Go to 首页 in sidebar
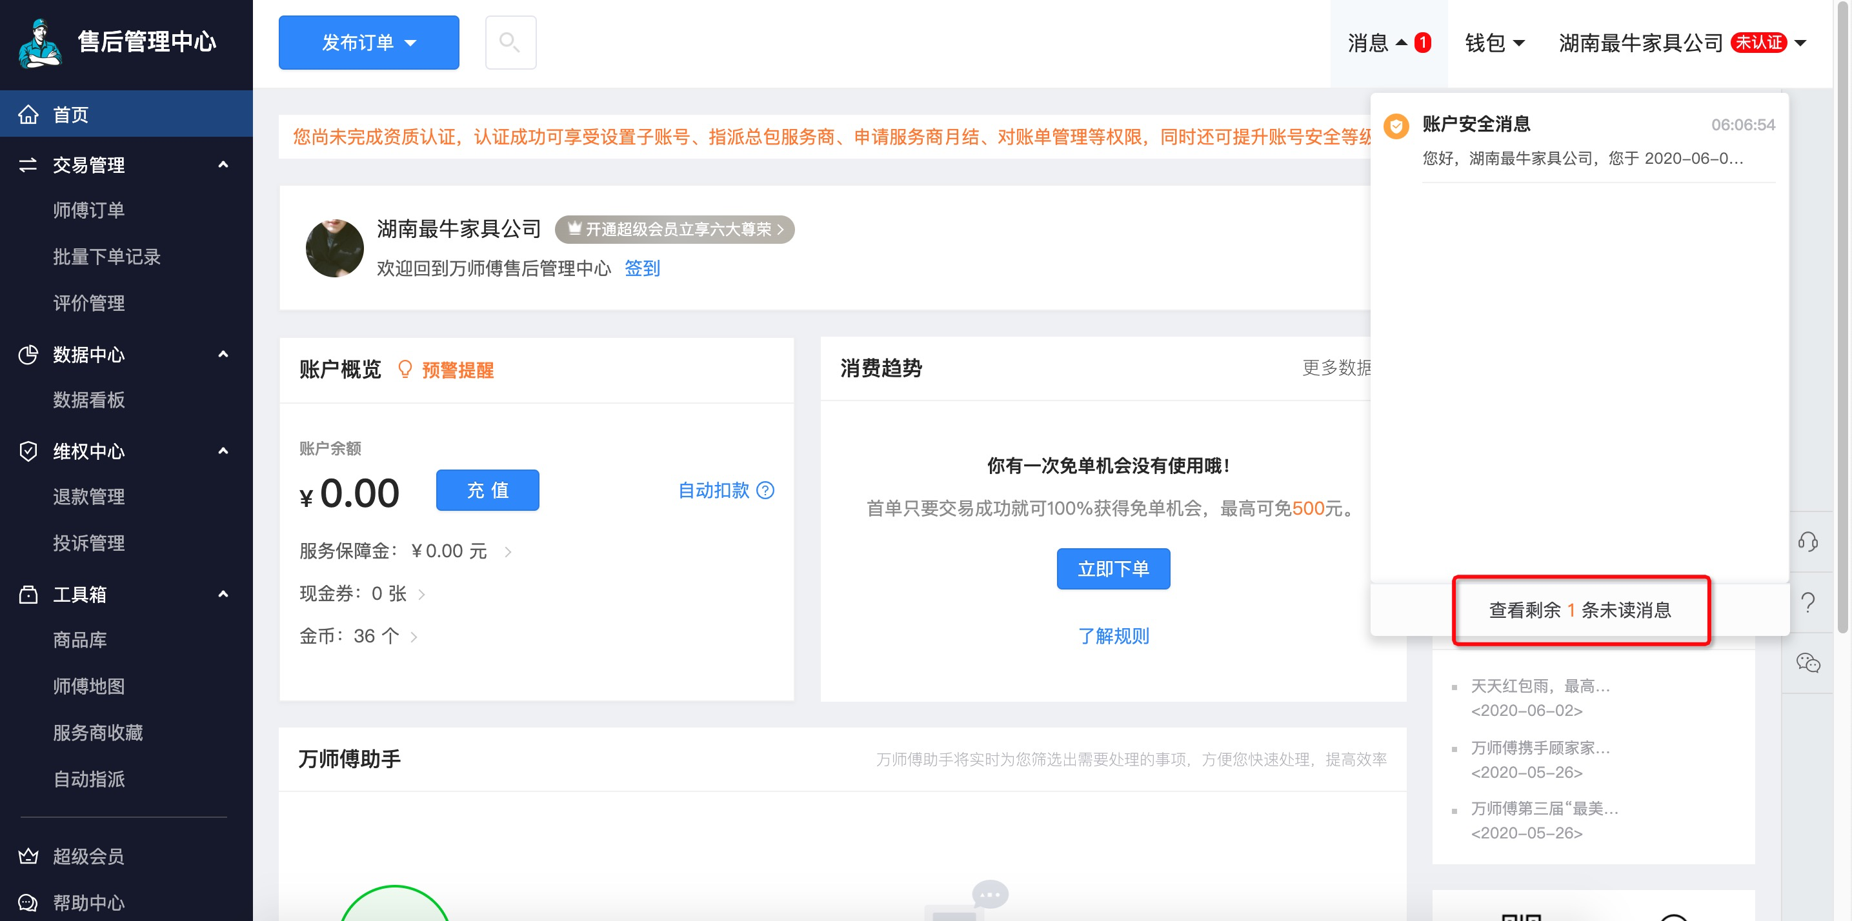1852x921 pixels. click(x=126, y=114)
